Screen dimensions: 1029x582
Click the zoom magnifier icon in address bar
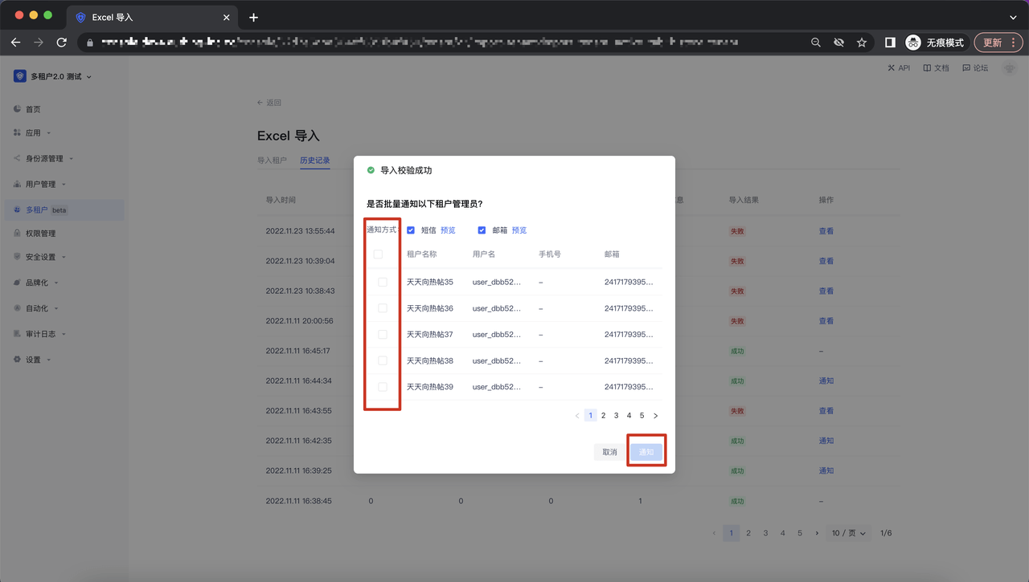point(816,43)
